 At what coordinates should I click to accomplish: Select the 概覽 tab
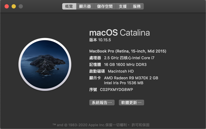(x=69, y=6)
